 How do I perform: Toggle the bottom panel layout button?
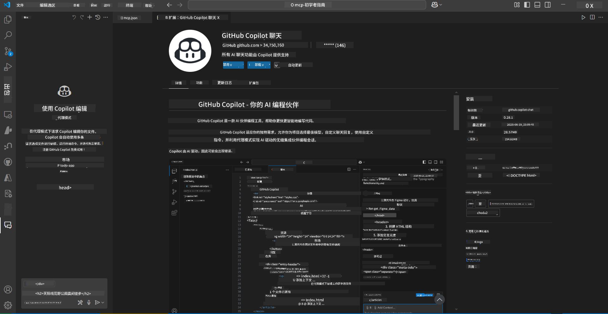coord(537,5)
